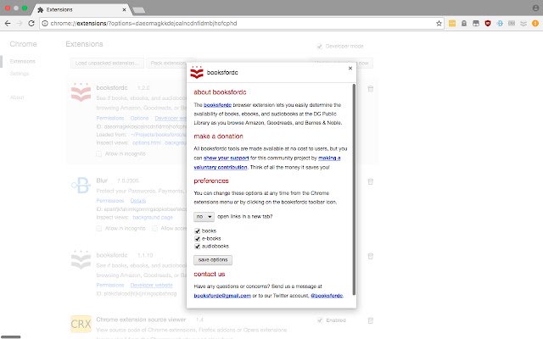Click the Blur extension logo in list
543x339 pixels.
[81, 185]
